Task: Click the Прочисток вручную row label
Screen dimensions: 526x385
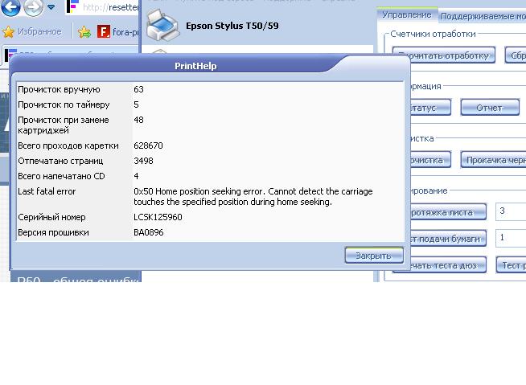Action: point(59,89)
